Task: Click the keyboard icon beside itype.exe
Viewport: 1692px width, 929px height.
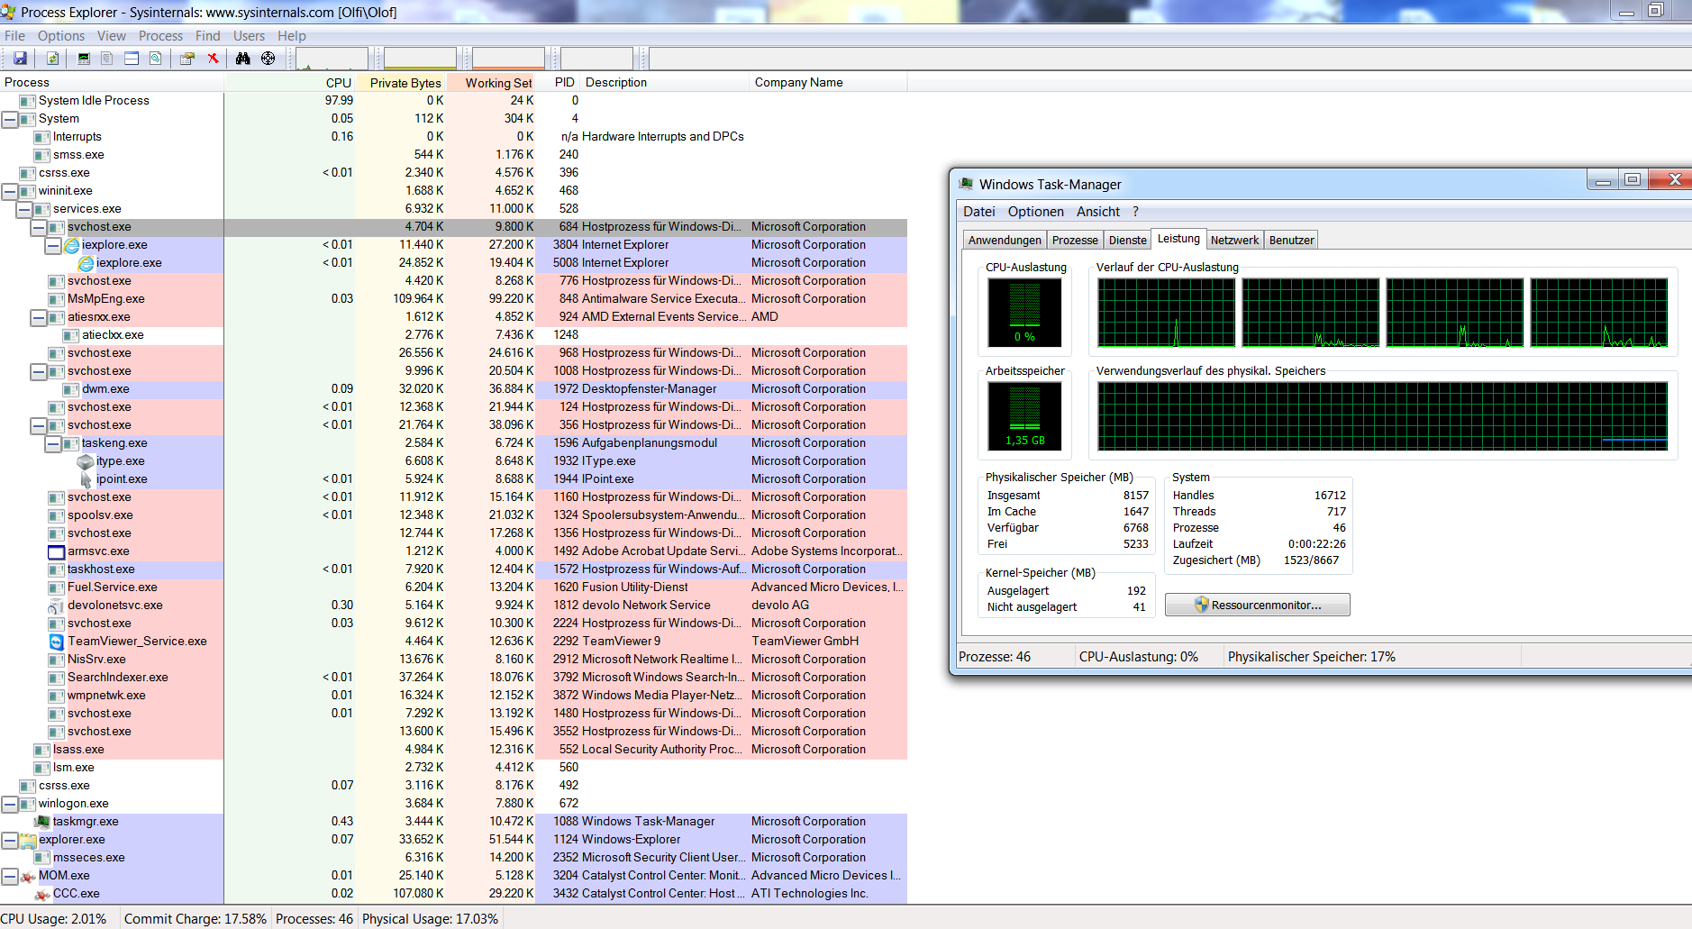Action: point(86,461)
